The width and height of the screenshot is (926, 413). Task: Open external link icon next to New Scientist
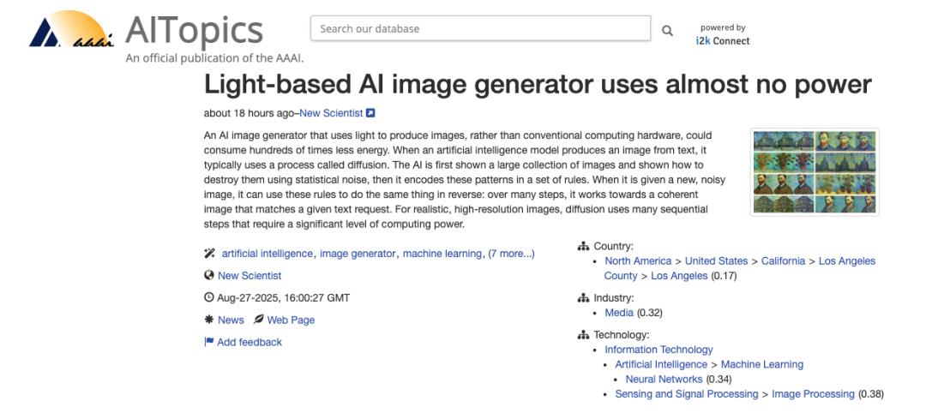[370, 113]
